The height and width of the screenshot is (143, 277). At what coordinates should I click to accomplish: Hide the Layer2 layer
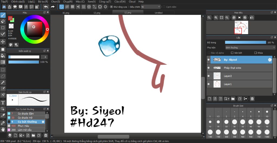(x=209, y=76)
